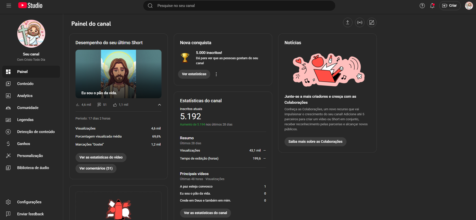Open the three-dot menu in Nova conquista

click(216, 74)
